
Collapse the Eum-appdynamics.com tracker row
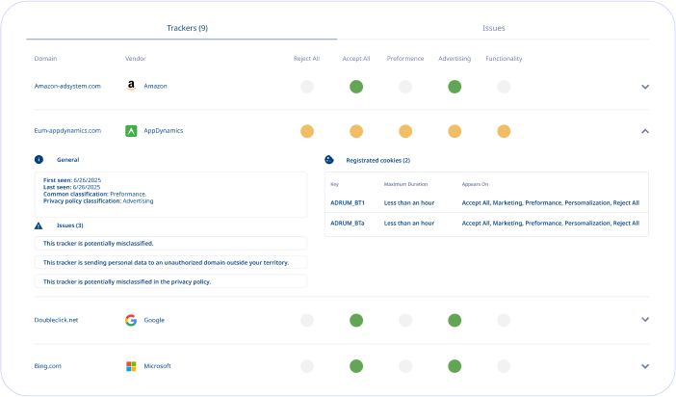pos(645,131)
